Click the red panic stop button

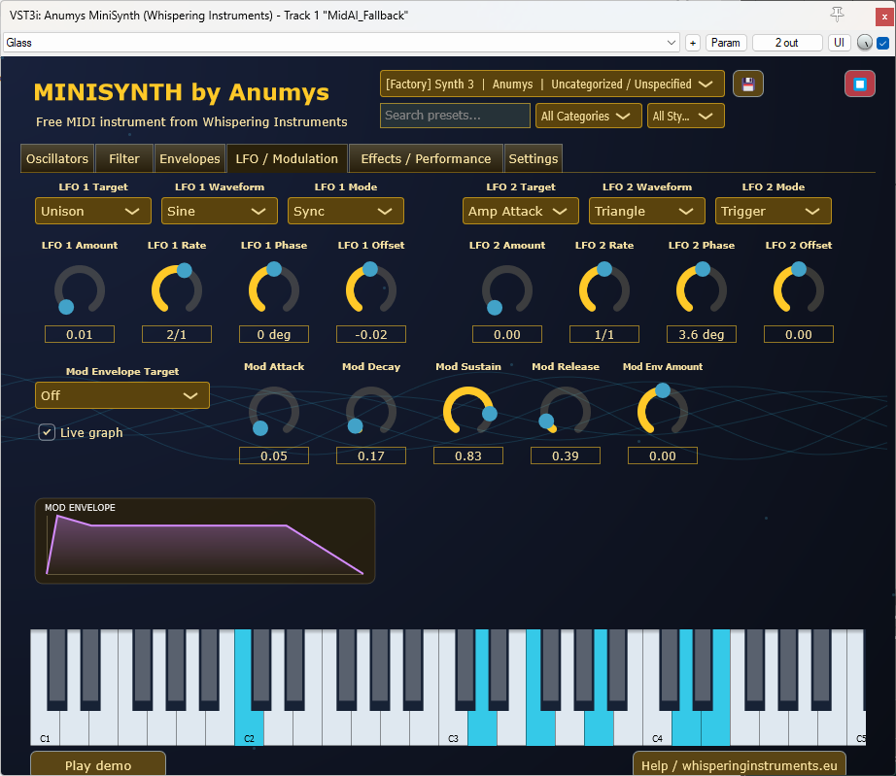pyautogui.click(x=859, y=84)
